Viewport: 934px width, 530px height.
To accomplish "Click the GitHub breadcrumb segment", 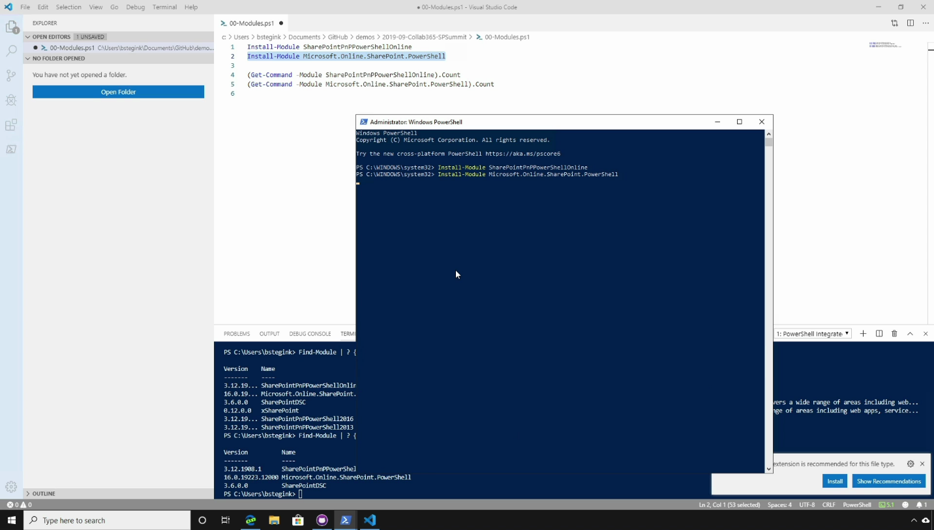I will pyautogui.click(x=337, y=37).
